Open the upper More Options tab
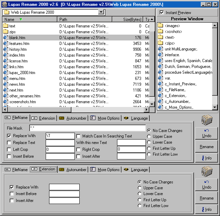This screenshot has width=220, height=216. [105, 118]
